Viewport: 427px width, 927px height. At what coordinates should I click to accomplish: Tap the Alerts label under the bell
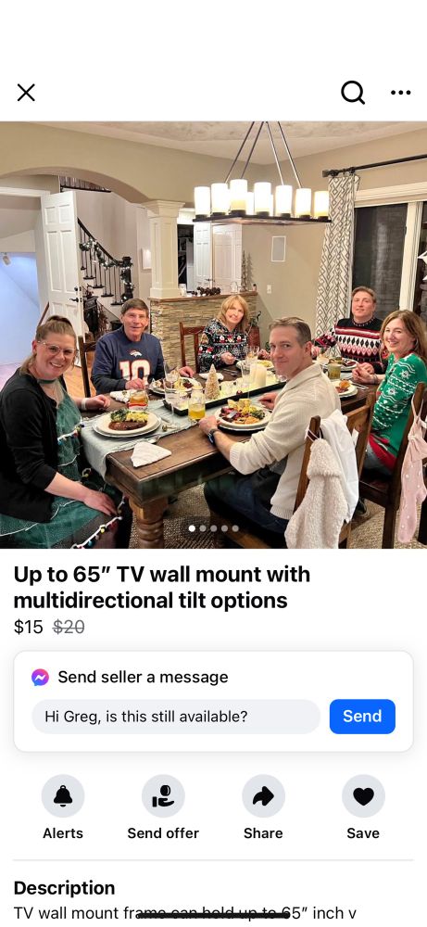[x=63, y=833]
